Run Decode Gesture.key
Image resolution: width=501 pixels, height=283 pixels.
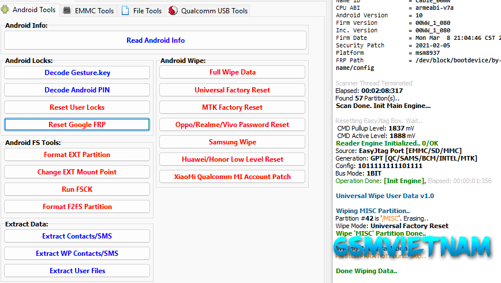click(x=77, y=73)
